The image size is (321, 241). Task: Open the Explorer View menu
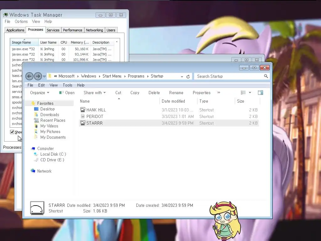[53, 85]
